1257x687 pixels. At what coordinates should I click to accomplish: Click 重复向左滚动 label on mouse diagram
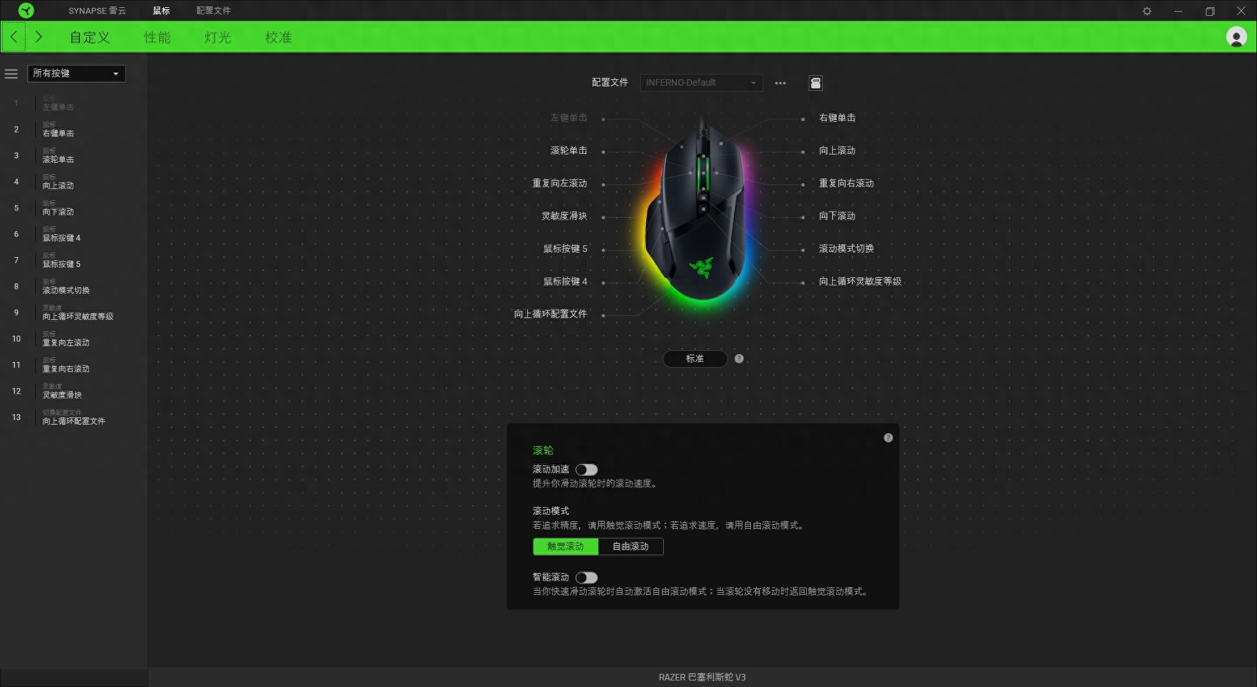click(x=559, y=183)
